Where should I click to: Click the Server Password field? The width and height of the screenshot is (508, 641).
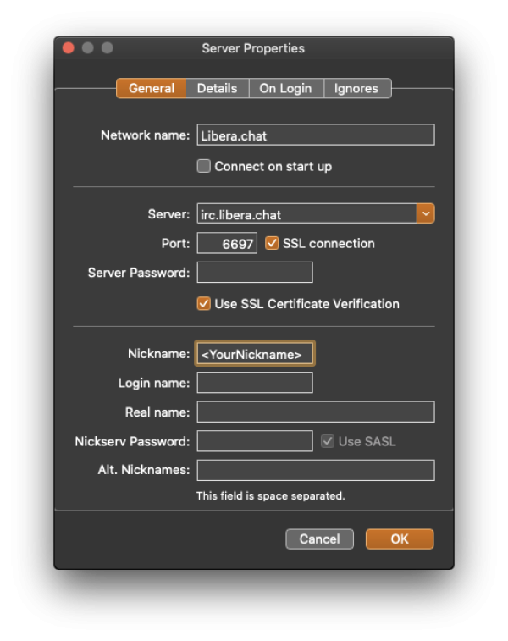pyautogui.click(x=255, y=273)
